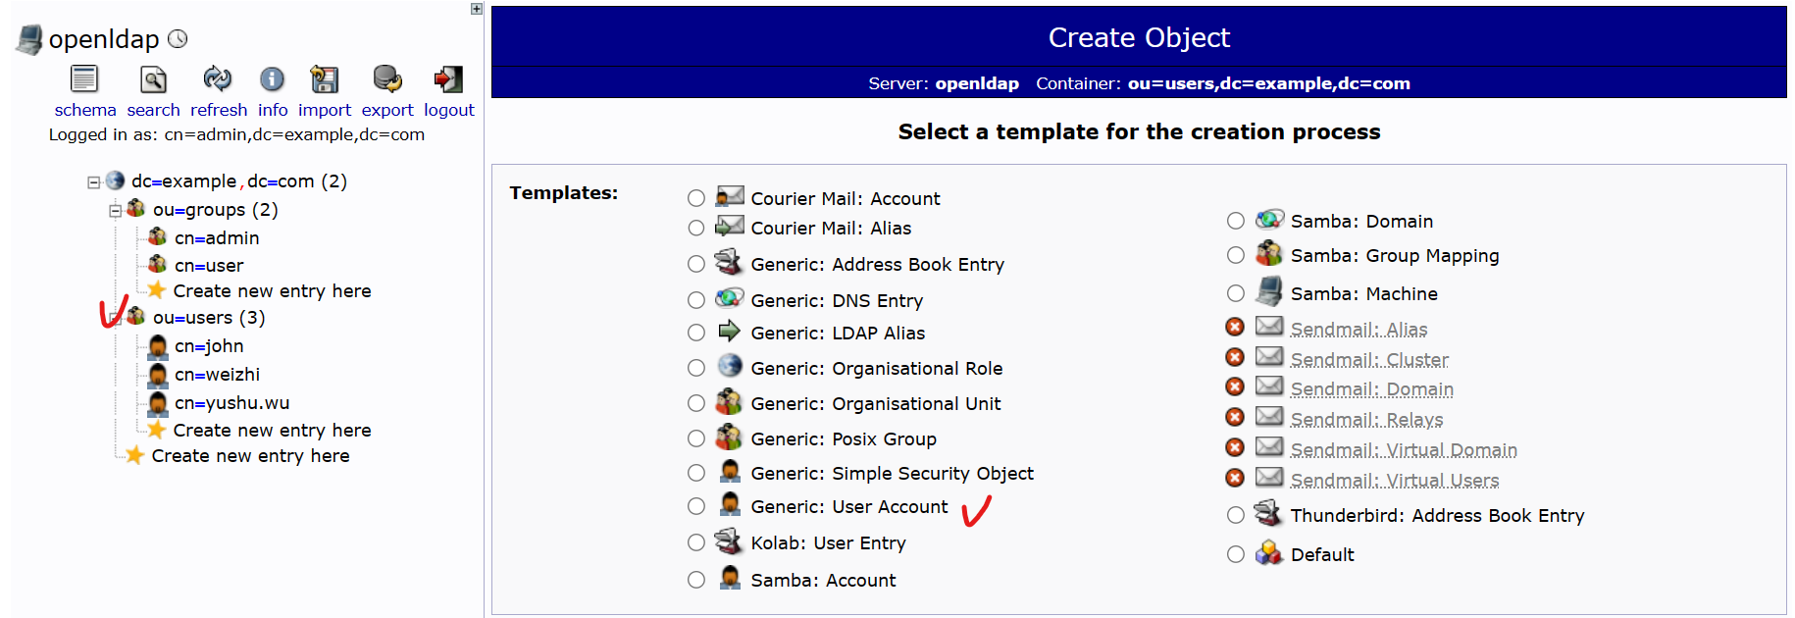Click the cn=admin group icon
The width and height of the screenshot is (1795, 618).
(x=158, y=236)
